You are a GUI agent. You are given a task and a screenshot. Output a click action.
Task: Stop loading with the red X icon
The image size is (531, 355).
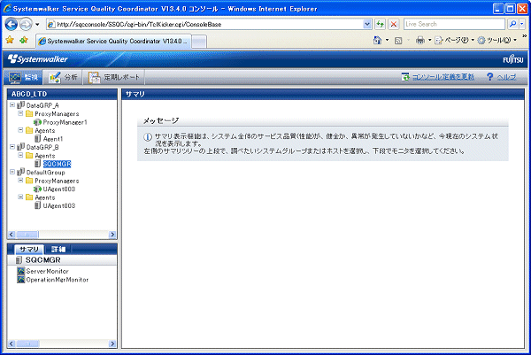[x=394, y=24]
